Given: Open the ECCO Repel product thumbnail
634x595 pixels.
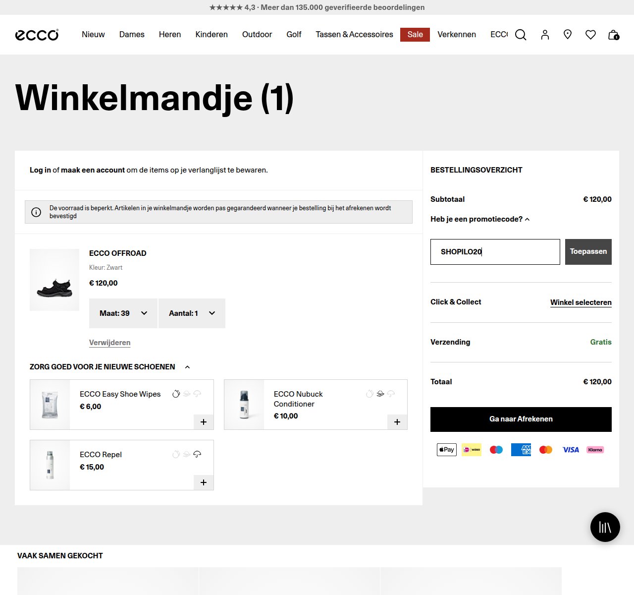Looking at the screenshot, I should [50, 465].
